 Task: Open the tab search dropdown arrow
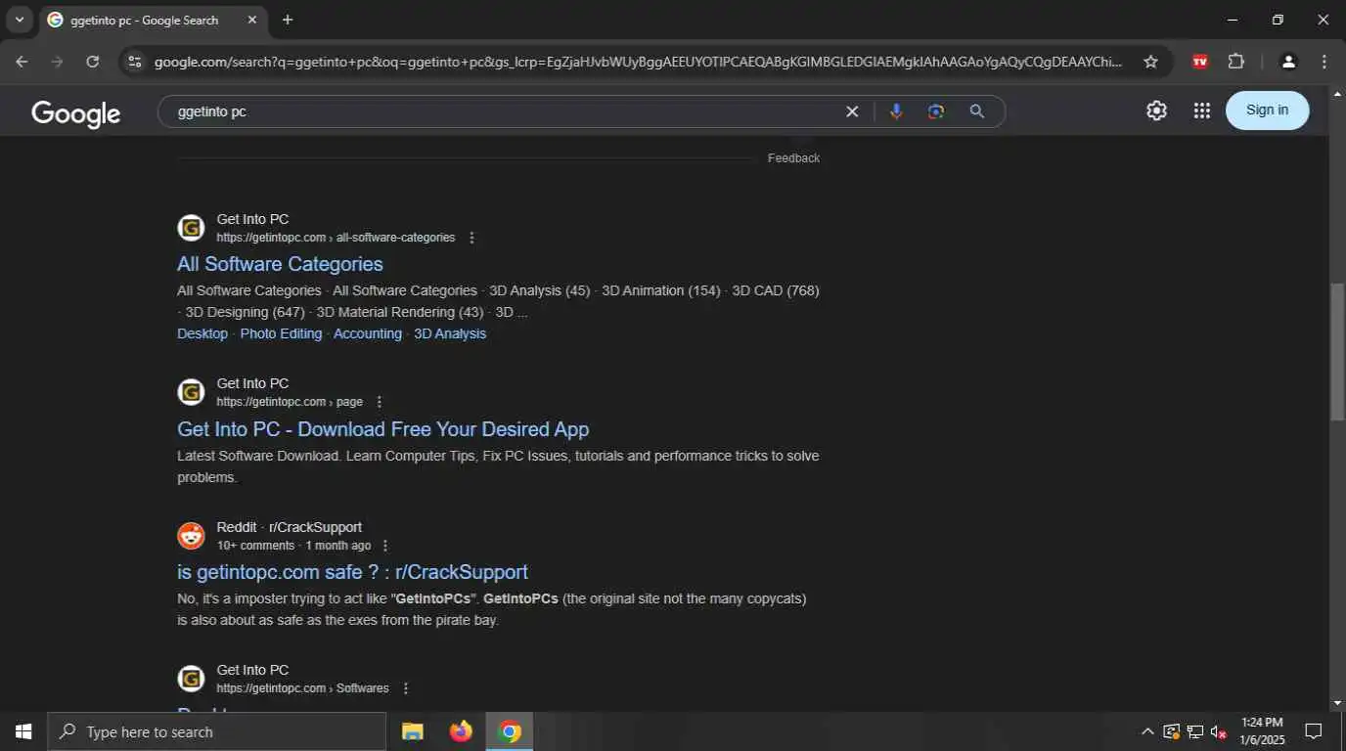[19, 20]
